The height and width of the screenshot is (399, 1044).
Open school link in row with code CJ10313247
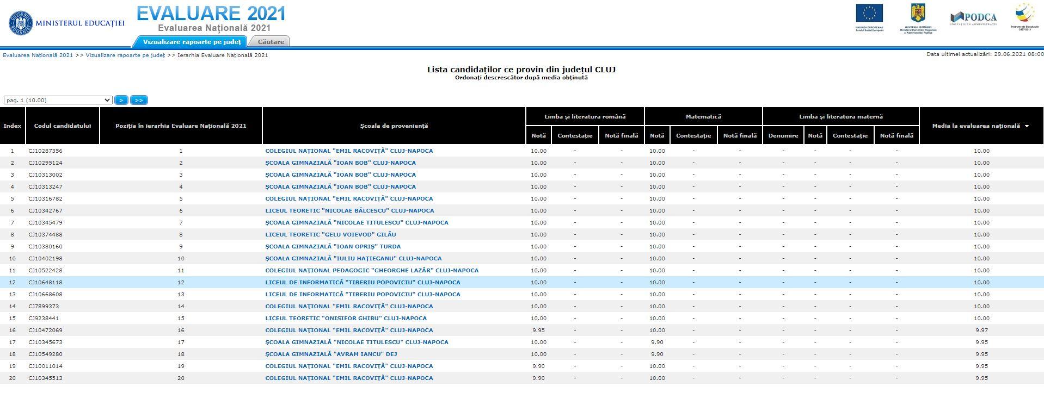340,186
